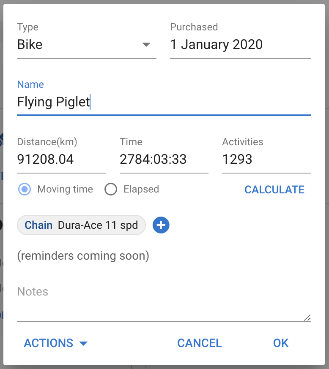Expand the Actions menu arrow
This screenshot has height=369, width=329.
[x=84, y=343]
